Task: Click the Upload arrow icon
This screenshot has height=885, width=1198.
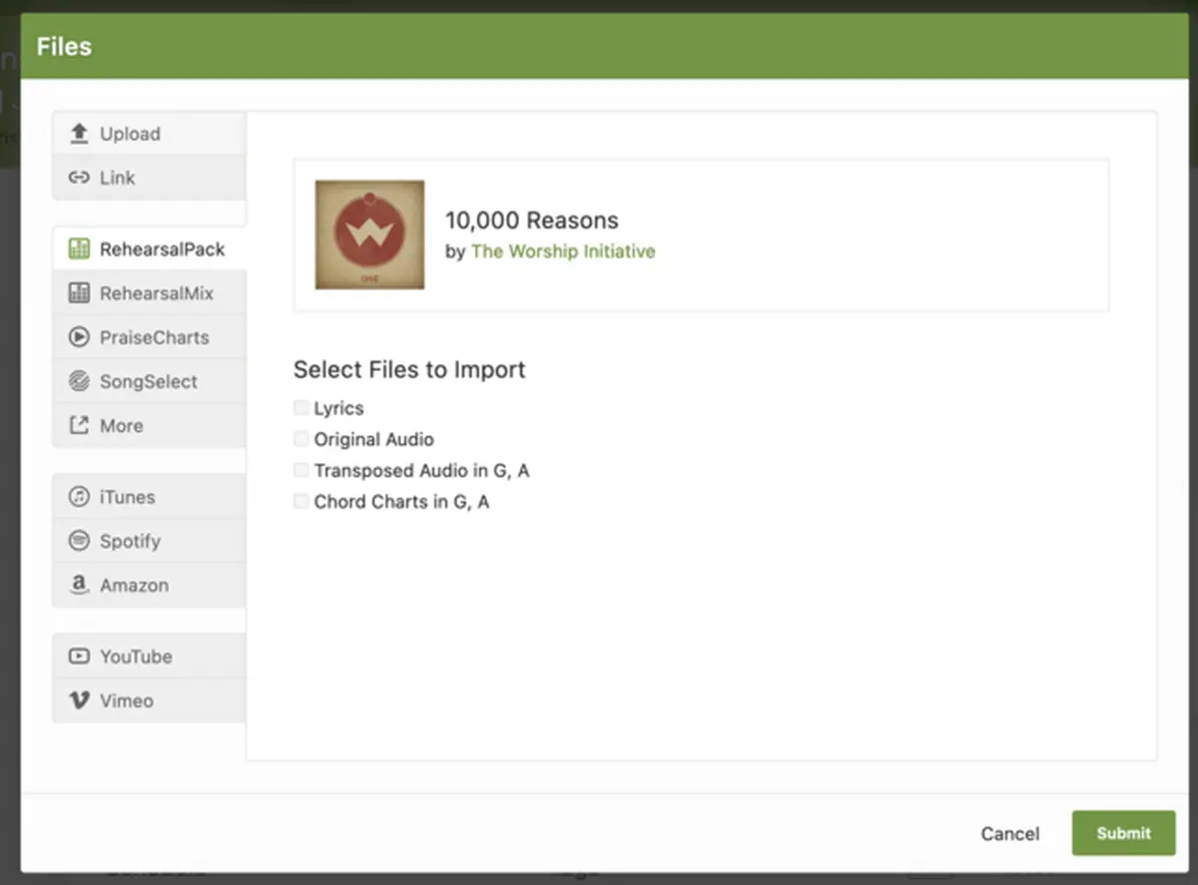Action: coord(79,133)
